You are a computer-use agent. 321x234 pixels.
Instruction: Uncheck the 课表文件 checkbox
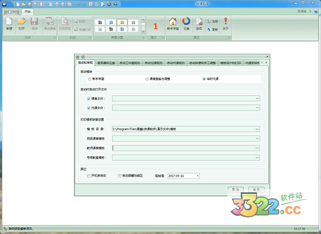click(89, 99)
